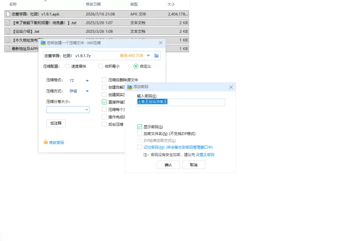Toggle the 操作完成后 checkbox
Image resolution: width=354 pixels, height=241 pixels.
(104, 117)
